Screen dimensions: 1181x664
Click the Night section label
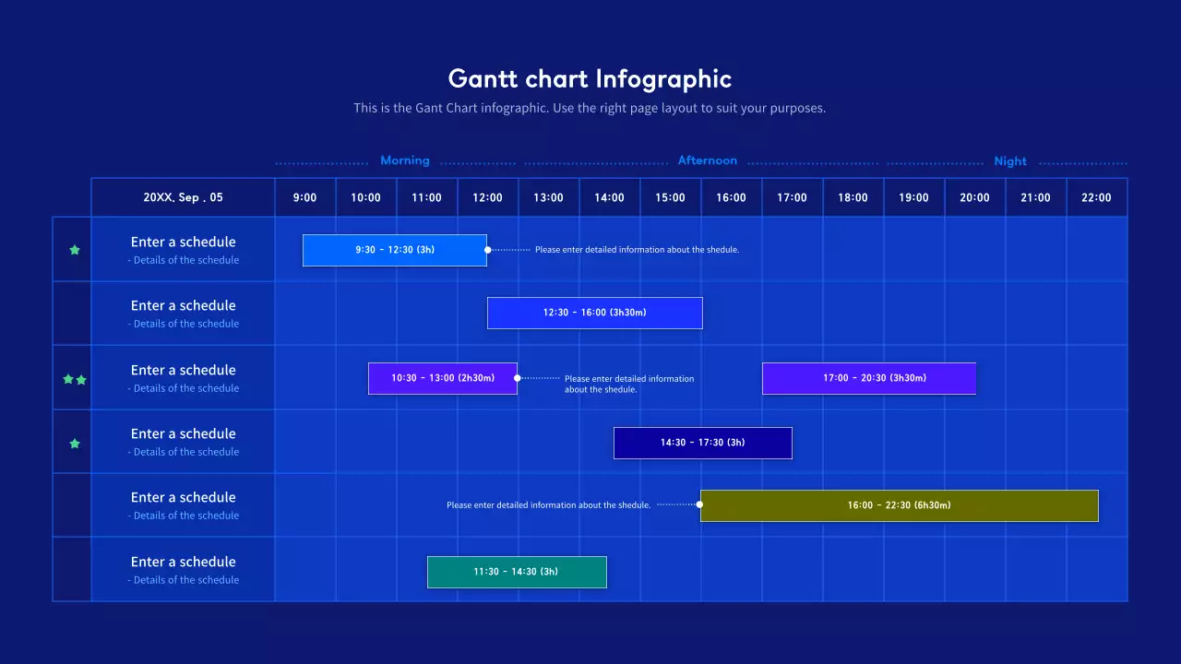[x=1009, y=160]
